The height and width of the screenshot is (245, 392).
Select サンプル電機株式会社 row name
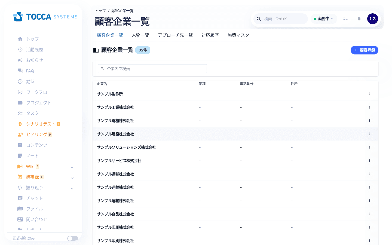[115, 121]
